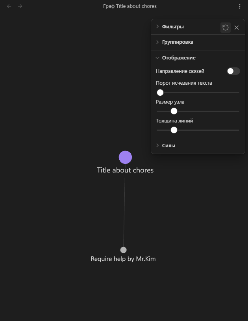
Task: Select the purple Title about chores node
Action: coord(125,157)
